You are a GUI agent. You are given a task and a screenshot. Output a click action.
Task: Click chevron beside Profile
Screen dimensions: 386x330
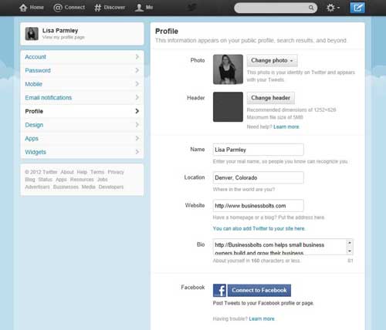pyautogui.click(x=137, y=111)
